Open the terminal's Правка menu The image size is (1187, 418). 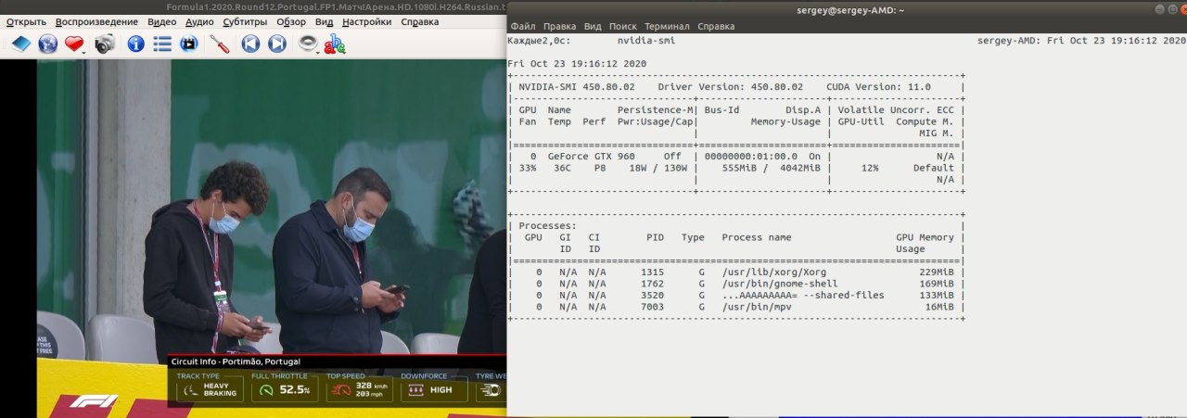559,27
